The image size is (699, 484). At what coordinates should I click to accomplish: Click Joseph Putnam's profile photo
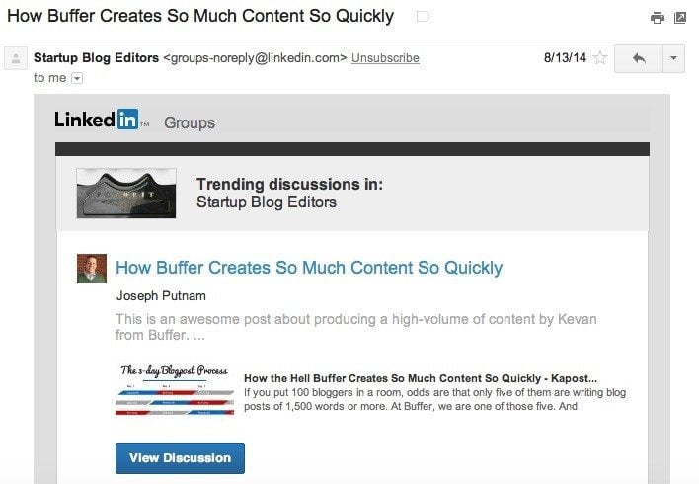coord(92,269)
